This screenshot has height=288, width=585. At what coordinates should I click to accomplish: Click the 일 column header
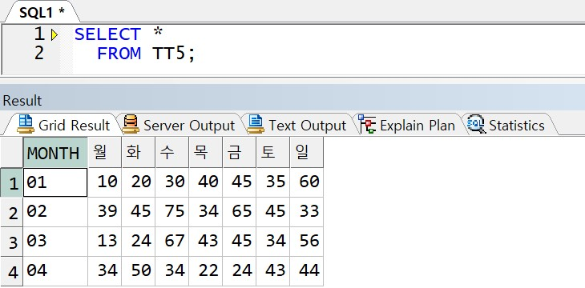pyautogui.click(x=306, y=152)
